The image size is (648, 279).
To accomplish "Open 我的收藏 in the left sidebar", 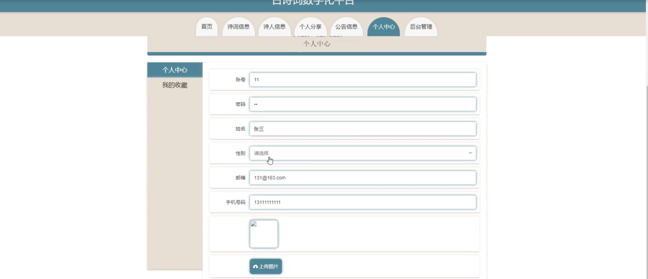I will pyautogui.click(x=175, y=85).
